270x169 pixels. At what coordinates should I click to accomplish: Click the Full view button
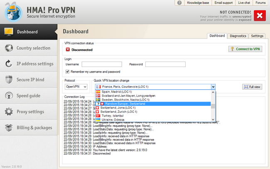tap(252, 87)
